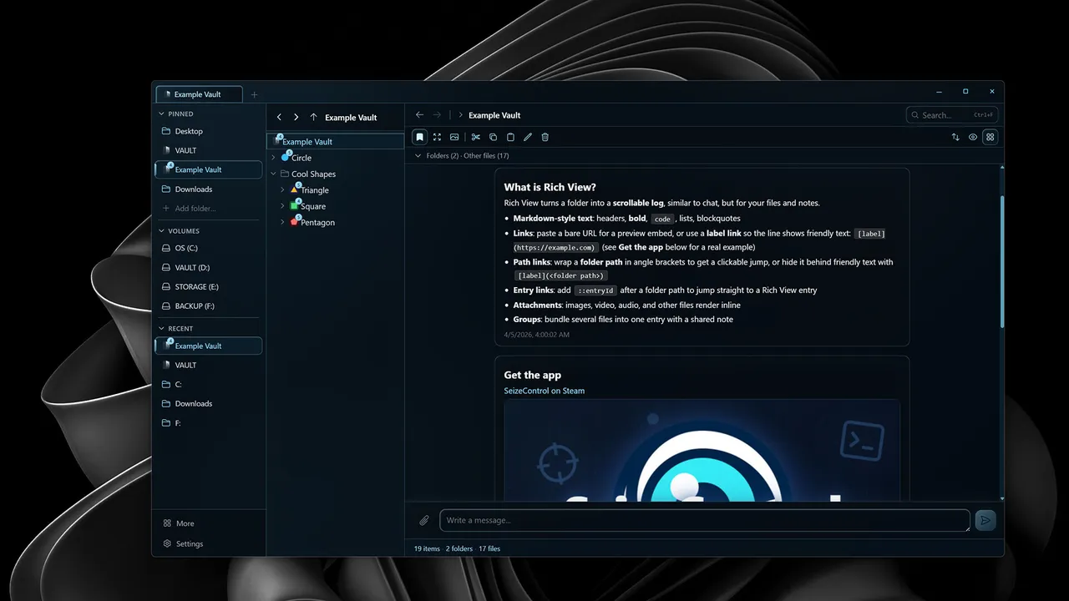This screenshot has width=1069, height=601.
Task: Open the More grid icon in the sidebar
Action: click(167, 523)
